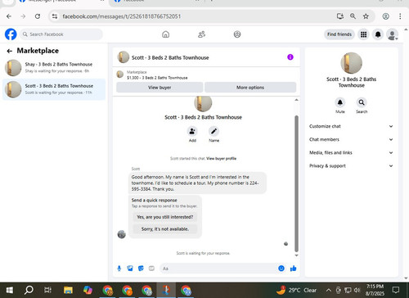
Task: Choose a GIF icon in composer
Action: (x=151, y=269)
